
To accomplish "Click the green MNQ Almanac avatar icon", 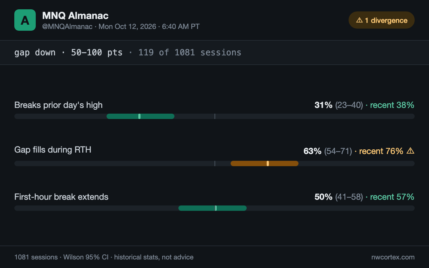I will click(25, 20).
